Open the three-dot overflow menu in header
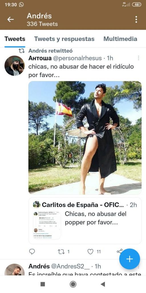The height and width of the screenshot is (293, 146). coord(136,19)
